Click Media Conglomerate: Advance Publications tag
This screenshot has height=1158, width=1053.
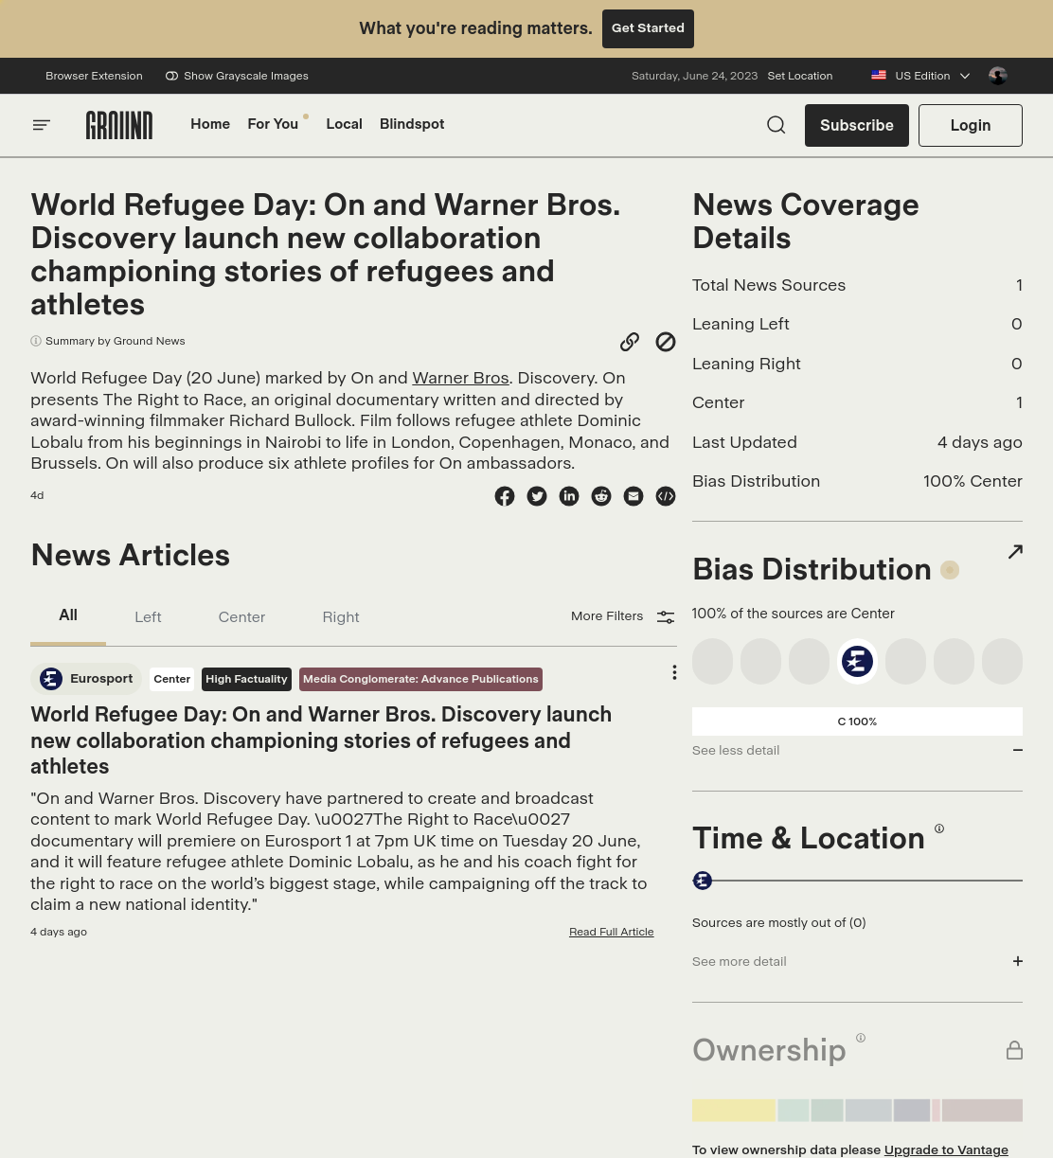(x=420, y=679)
